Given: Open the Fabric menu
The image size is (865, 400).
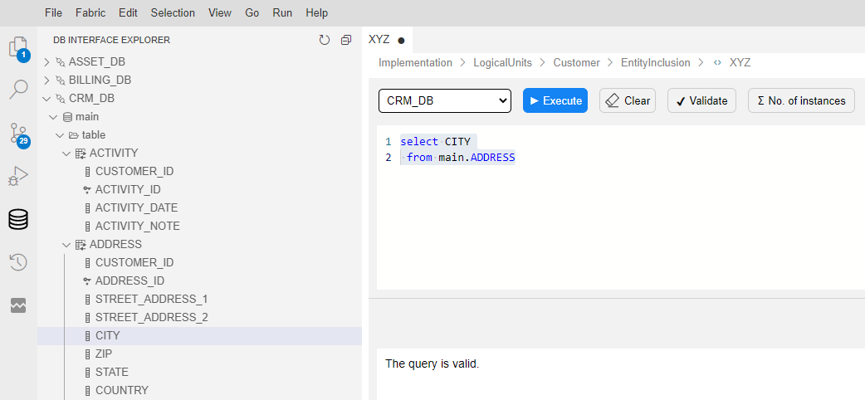Looking at the screenshot, I should (x=90, y=13).
